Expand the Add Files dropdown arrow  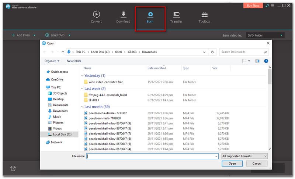(35, 35)
